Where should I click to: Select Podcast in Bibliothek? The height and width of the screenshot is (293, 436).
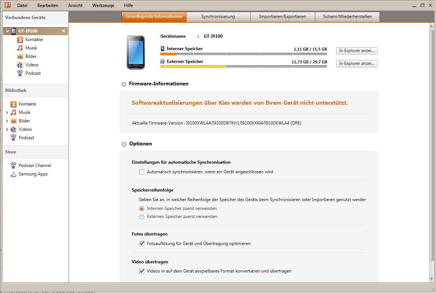(26, 138)
